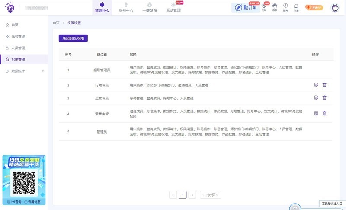Click the 添加职位/权限 button

click(x=73, y=38)
